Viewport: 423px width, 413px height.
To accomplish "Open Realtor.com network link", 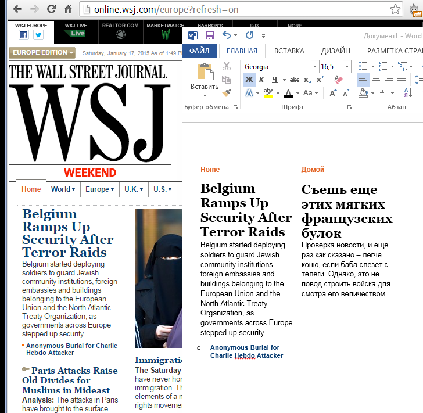I will click(120, 31).
